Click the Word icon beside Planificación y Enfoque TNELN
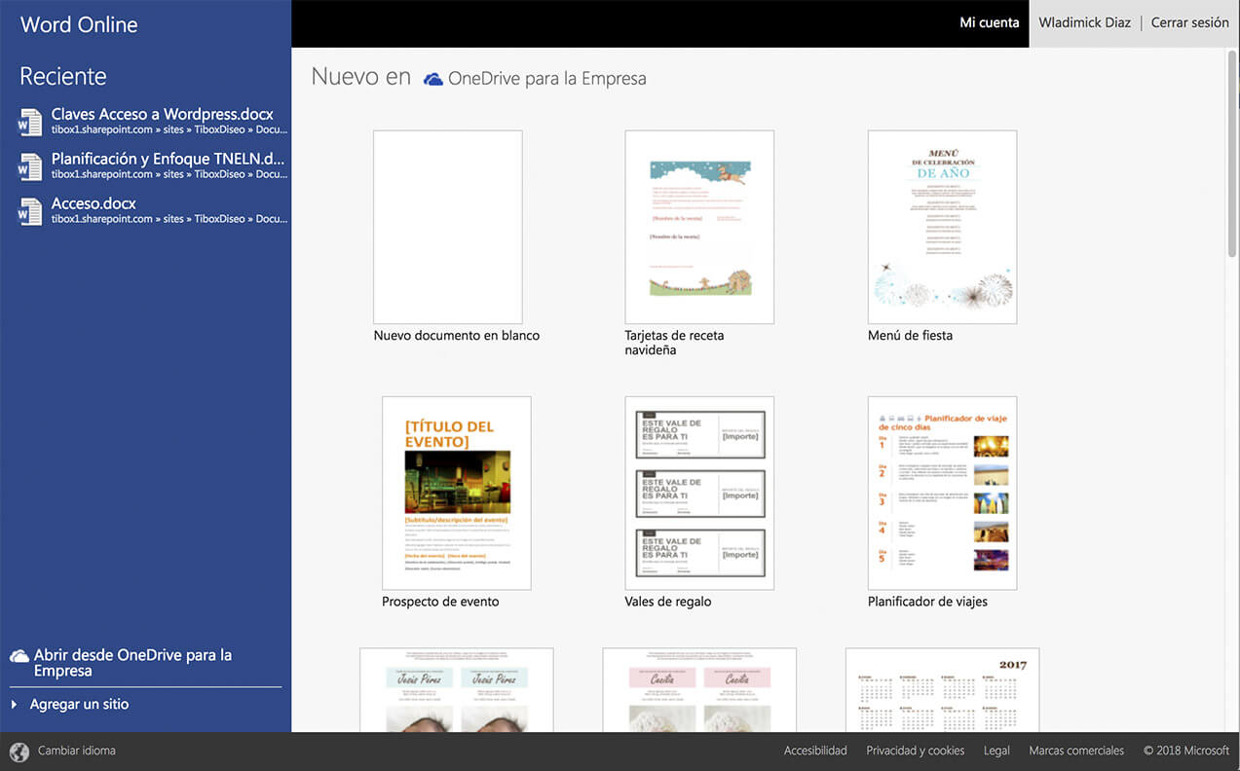This screenshot has width=1240, height=771. tap(29, 167)
